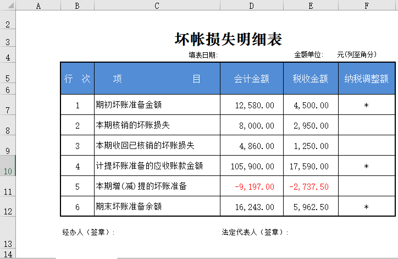The image size is (398, 259).
Task: Select row 13 header
Action: point(8,244)
